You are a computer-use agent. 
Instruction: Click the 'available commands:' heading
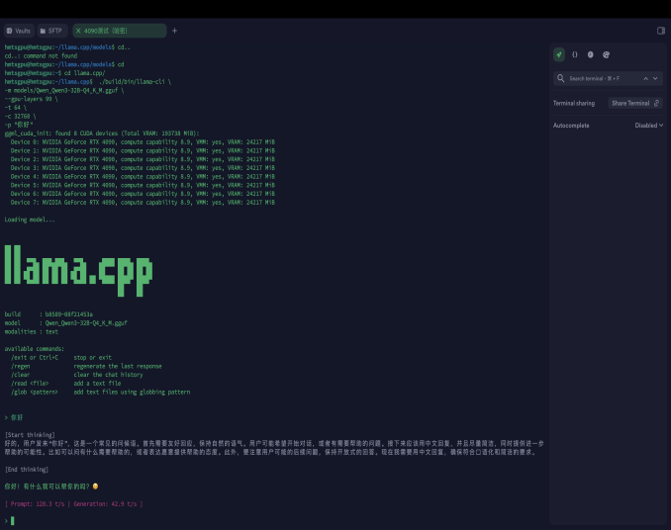(35, 349)
